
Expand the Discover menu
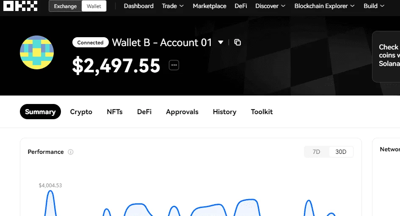point(270,6)
